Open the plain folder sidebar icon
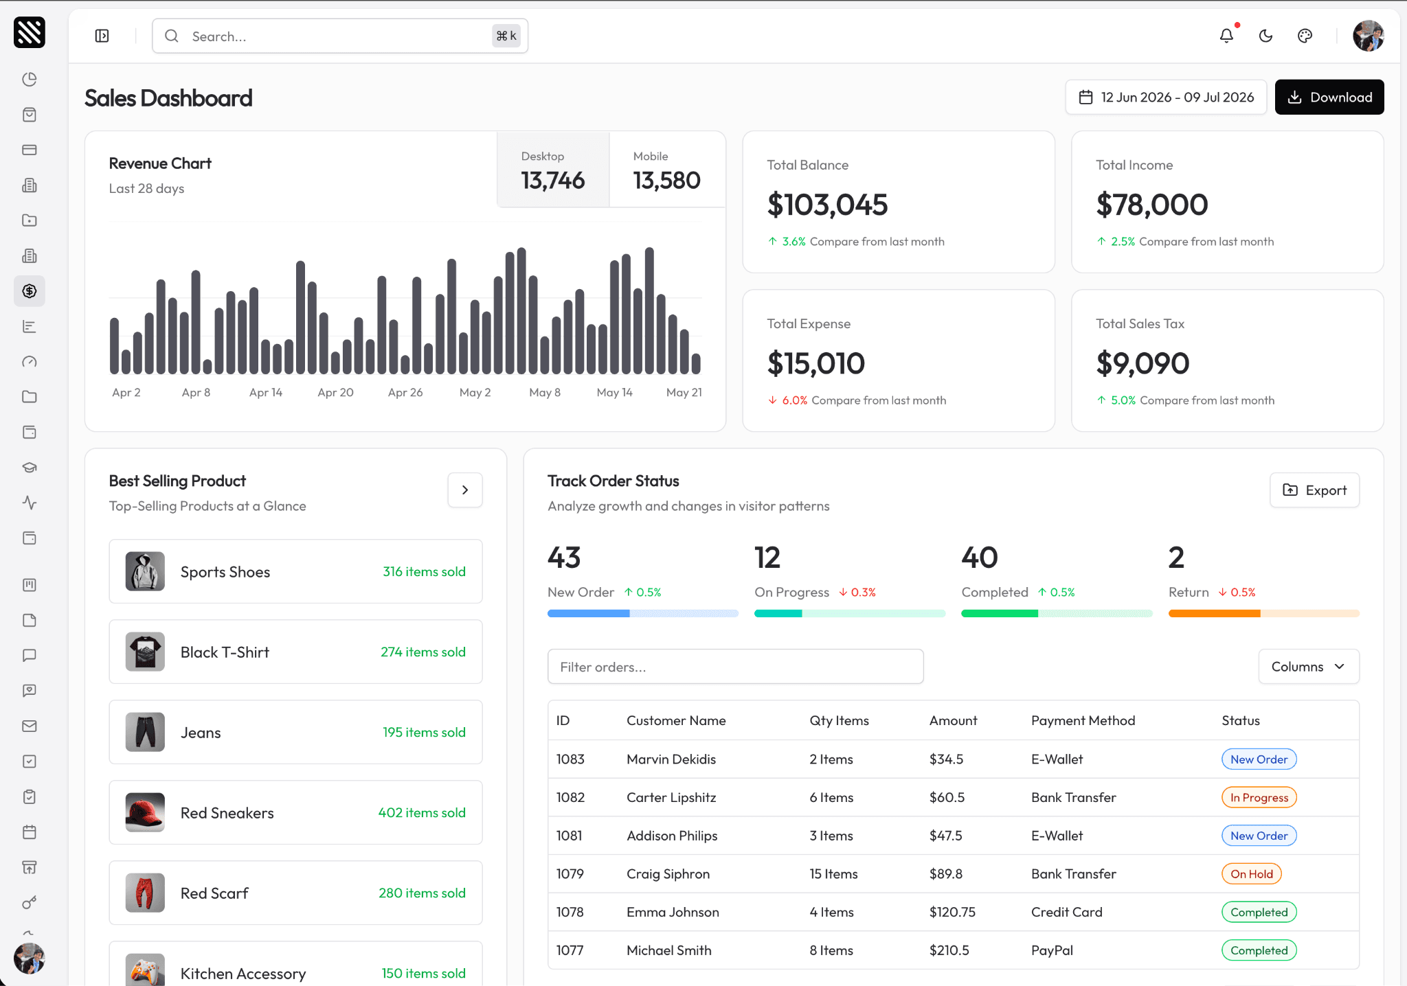Image resolution: width=1407 pixels, height=986 pixels. point(30,397)
